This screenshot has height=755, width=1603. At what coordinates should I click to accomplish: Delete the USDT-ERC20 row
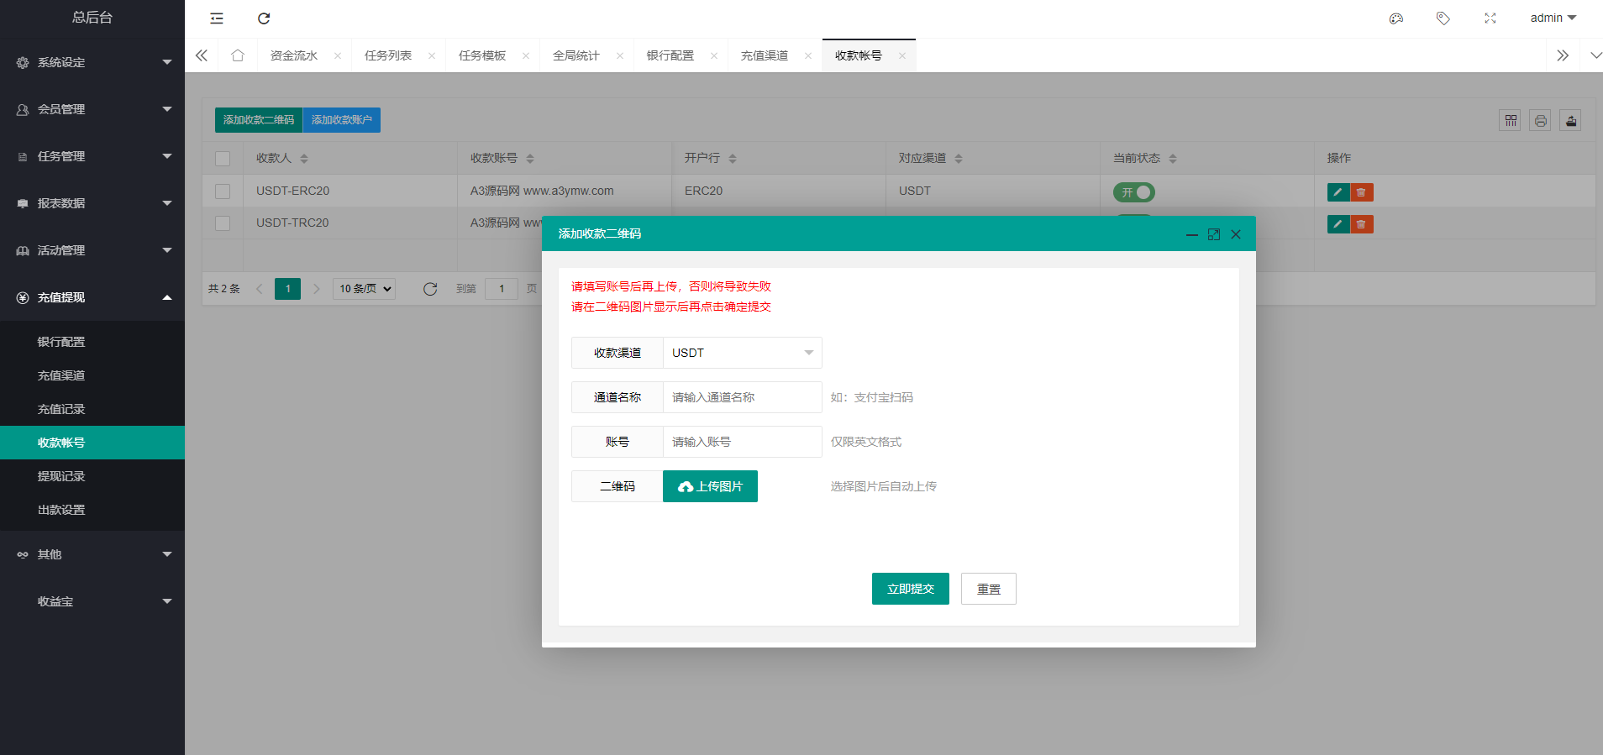[1362, 192]
